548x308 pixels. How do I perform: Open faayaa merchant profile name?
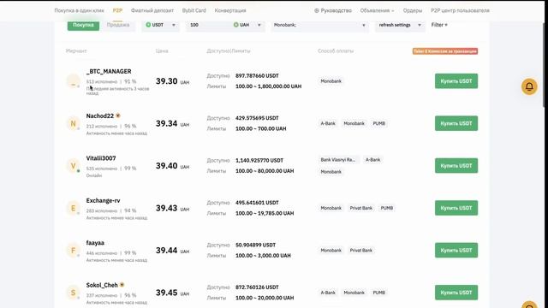tap(95, 243)
